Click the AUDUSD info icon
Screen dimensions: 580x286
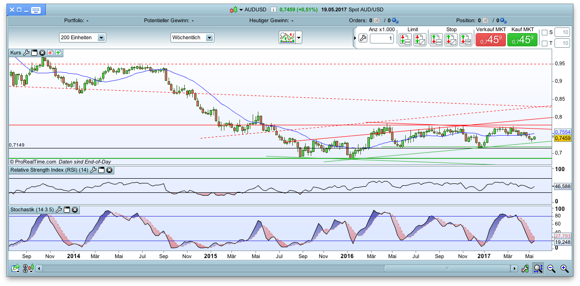(x=273, y=9)
